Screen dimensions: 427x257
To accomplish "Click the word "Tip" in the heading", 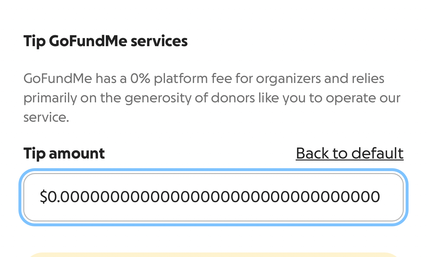I will point(34,41).
